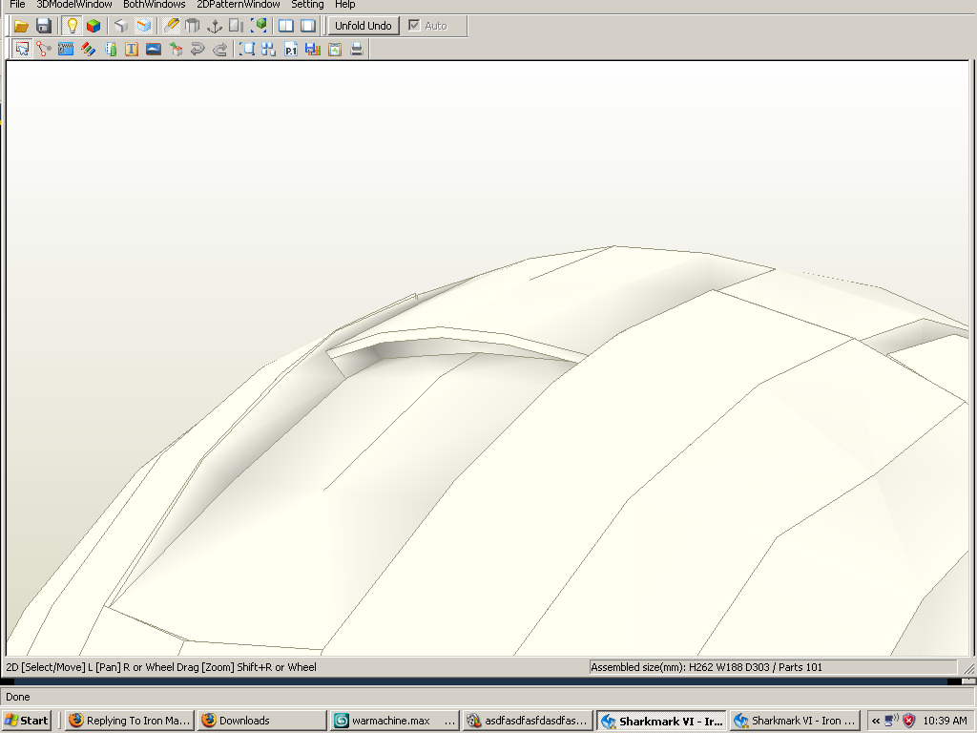977x733 pixels.
Task: Click the Unfold Undo button
Action: pos(364,26)
